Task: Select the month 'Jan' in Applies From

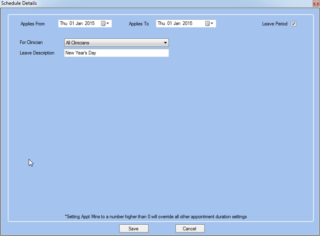Action: tap(80, 24)
